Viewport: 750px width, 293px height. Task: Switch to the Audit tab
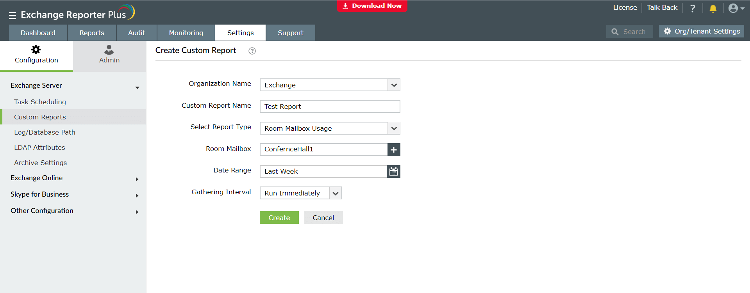click(136, 33)
